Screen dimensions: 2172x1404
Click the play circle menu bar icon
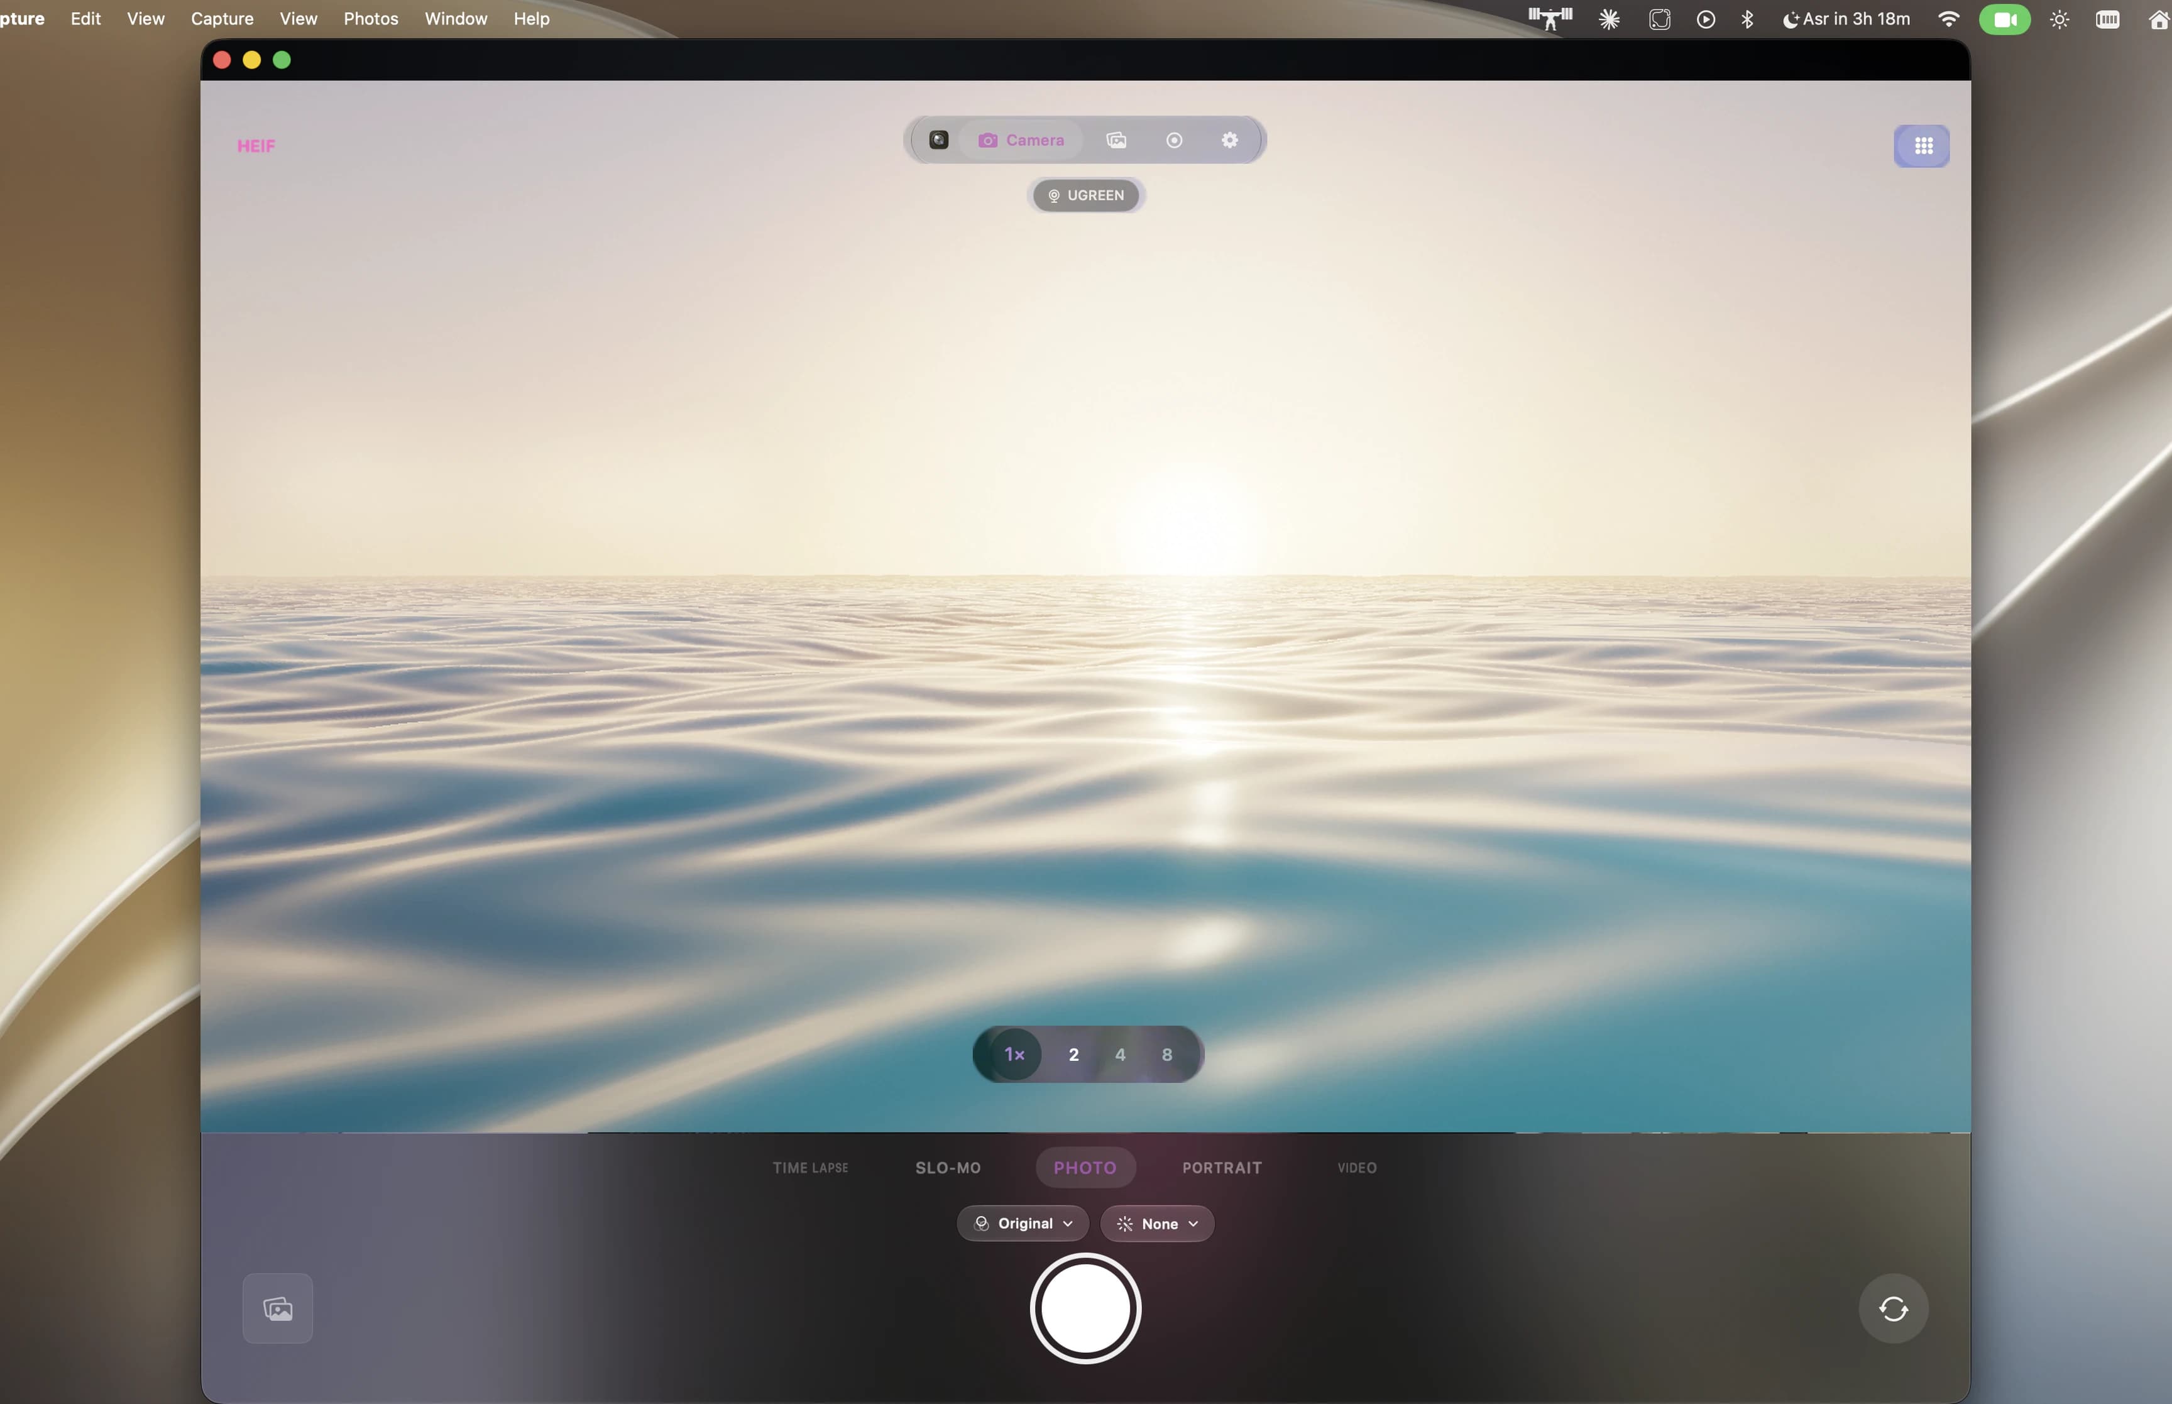coord(1706,19)
